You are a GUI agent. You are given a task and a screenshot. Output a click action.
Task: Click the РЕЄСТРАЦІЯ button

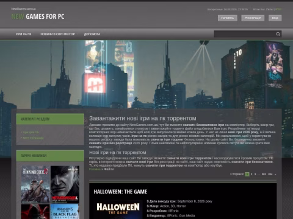click(x=253, y=18)
